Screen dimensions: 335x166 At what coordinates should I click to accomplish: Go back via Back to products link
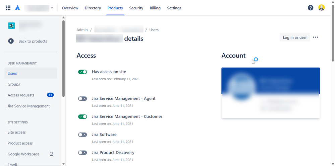pyautogui.click(x=33, y=41)
